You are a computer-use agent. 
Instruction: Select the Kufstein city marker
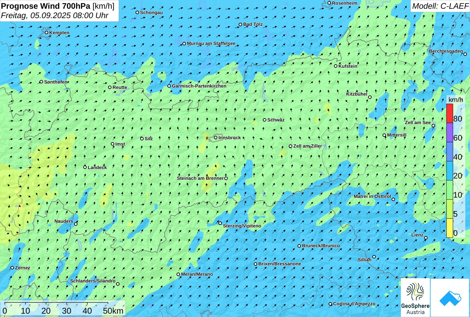pyautogui.click(x=335, y=66)
